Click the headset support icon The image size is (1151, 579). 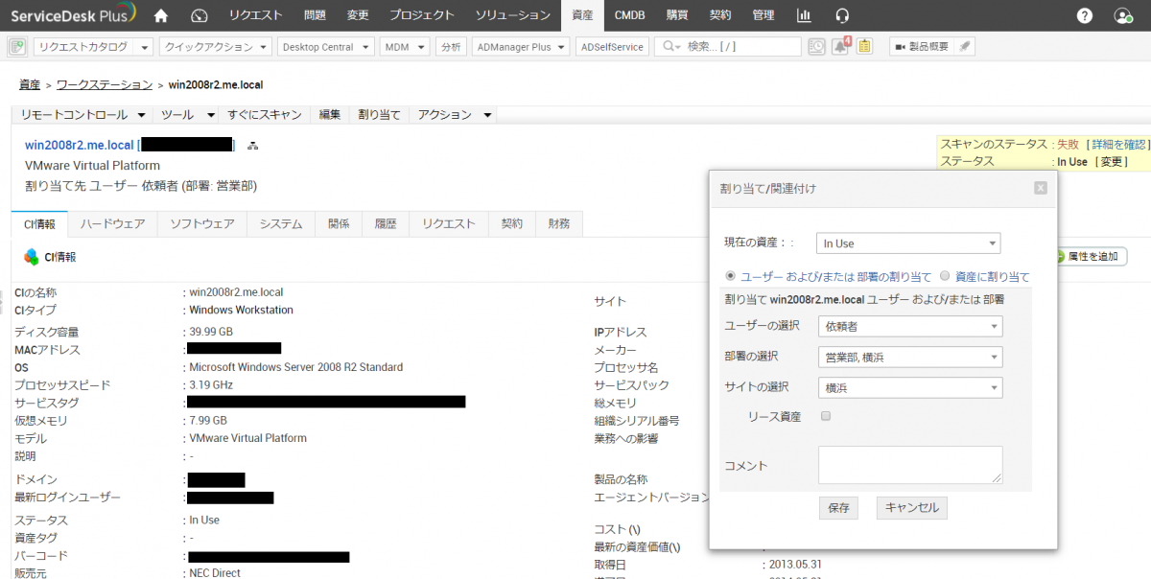pos(842,15)
